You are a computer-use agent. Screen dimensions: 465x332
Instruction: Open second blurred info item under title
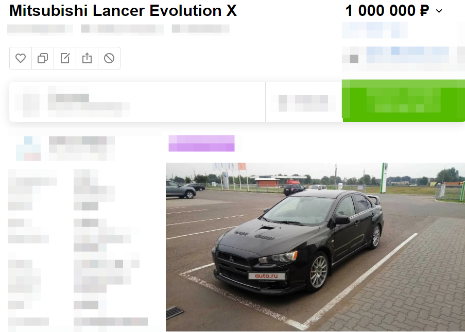tap(122, 29)
